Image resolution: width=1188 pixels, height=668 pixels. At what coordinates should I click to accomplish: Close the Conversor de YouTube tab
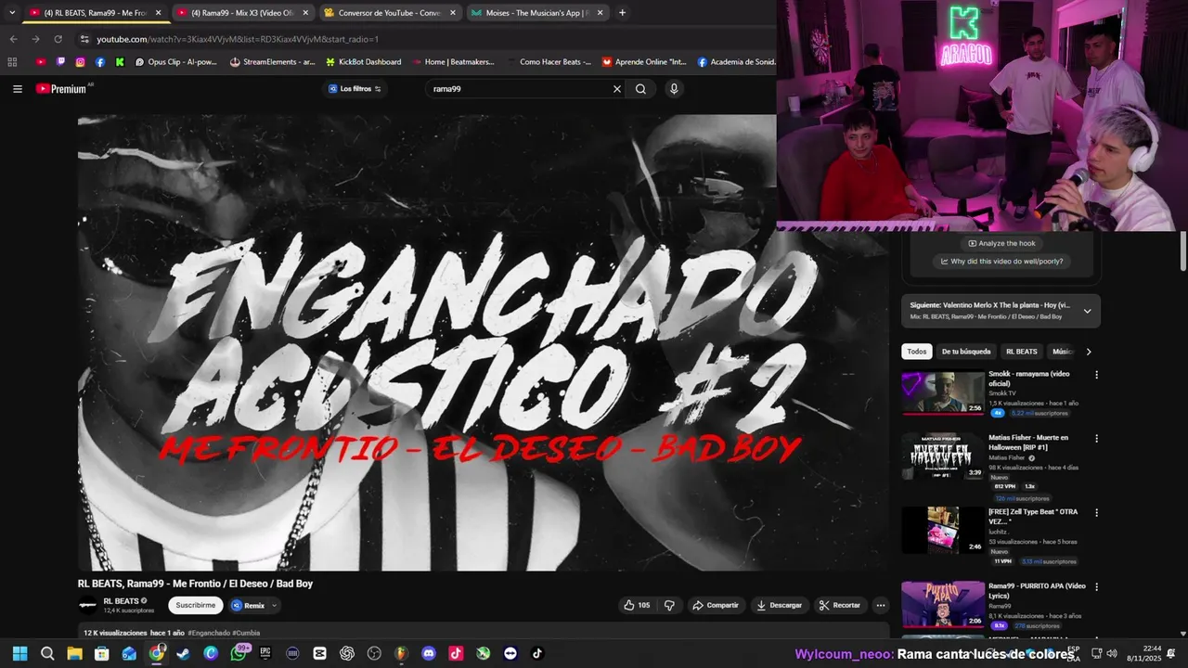(x=453, y=13)
